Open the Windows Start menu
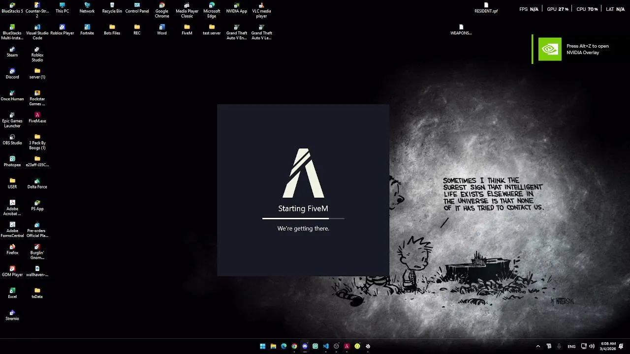Viewport: 630px width, 354px height. [x=262, y=346]
